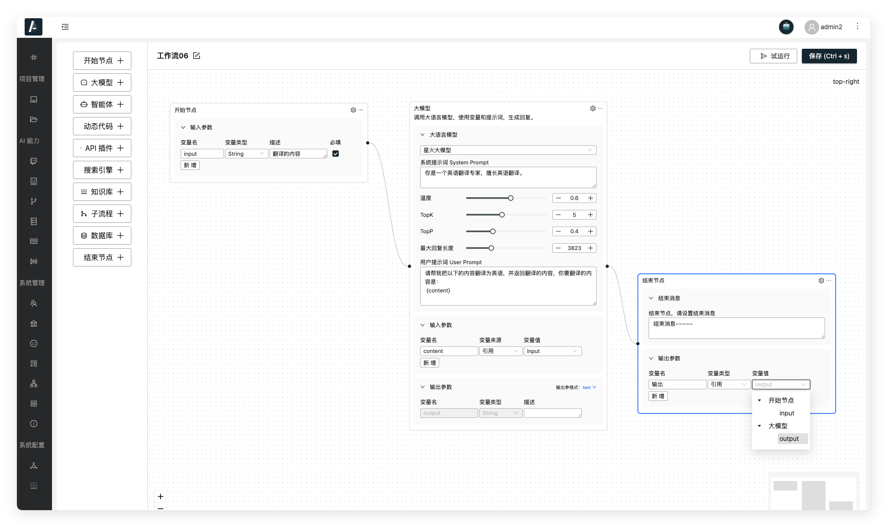
Task: Open the cluster nodes icon under 系统配置
Action: coord(34,466)
